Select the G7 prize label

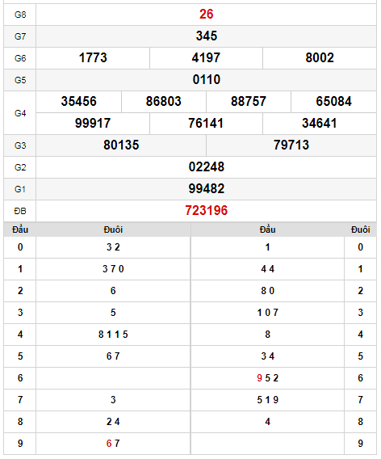(x=20, y=36)
